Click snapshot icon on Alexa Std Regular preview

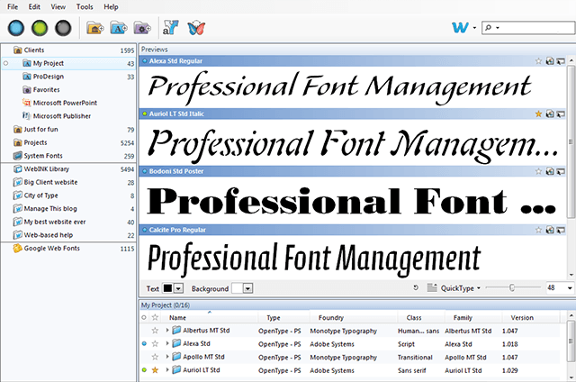point(550,61)
